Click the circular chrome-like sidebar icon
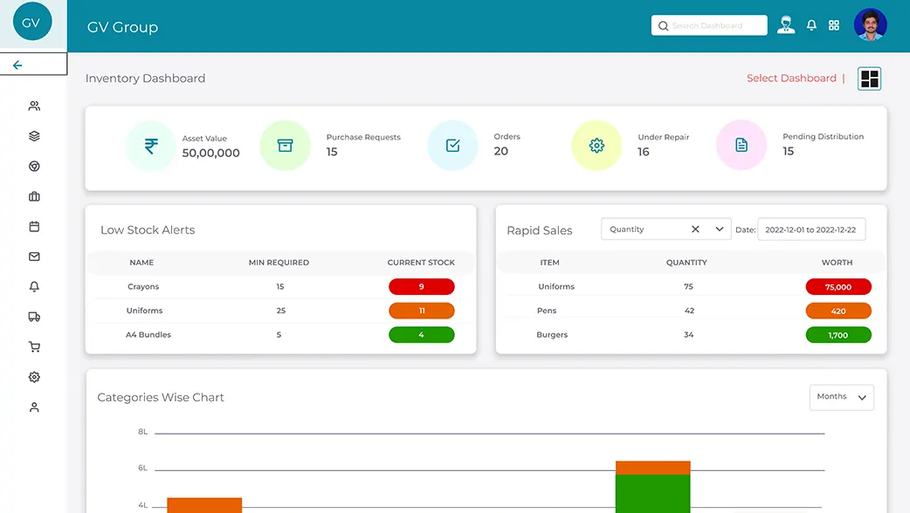 34,166
